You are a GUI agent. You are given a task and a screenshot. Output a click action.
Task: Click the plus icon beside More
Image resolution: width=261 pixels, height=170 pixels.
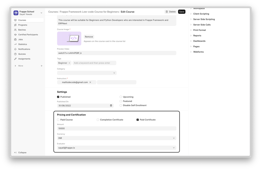point(42,66)
